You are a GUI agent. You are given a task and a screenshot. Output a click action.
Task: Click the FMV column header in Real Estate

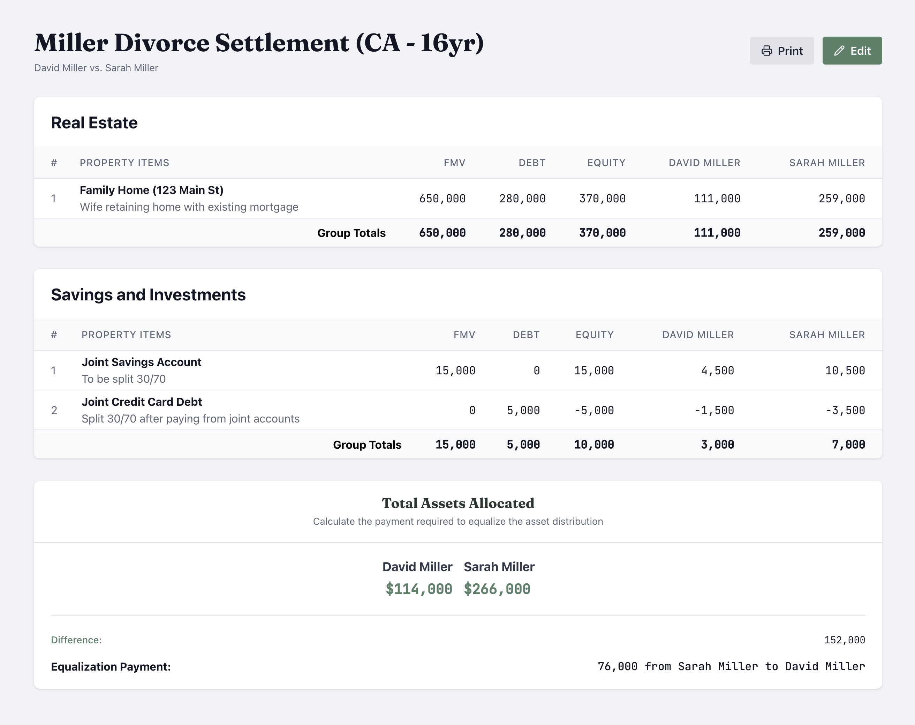(454, 163)
